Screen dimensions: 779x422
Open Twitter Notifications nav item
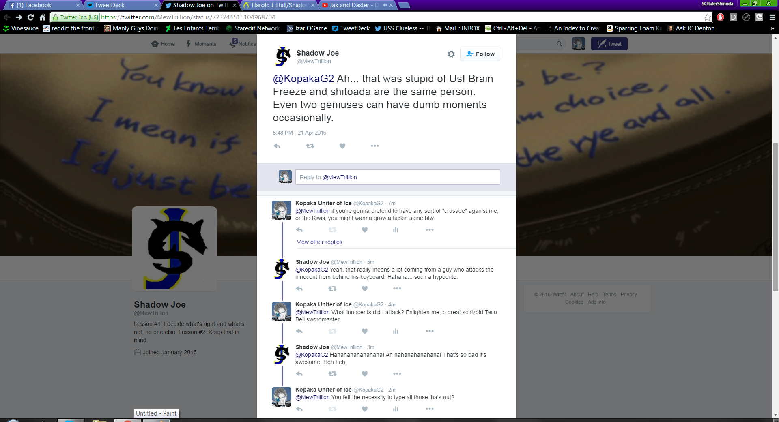coord(243,44)
